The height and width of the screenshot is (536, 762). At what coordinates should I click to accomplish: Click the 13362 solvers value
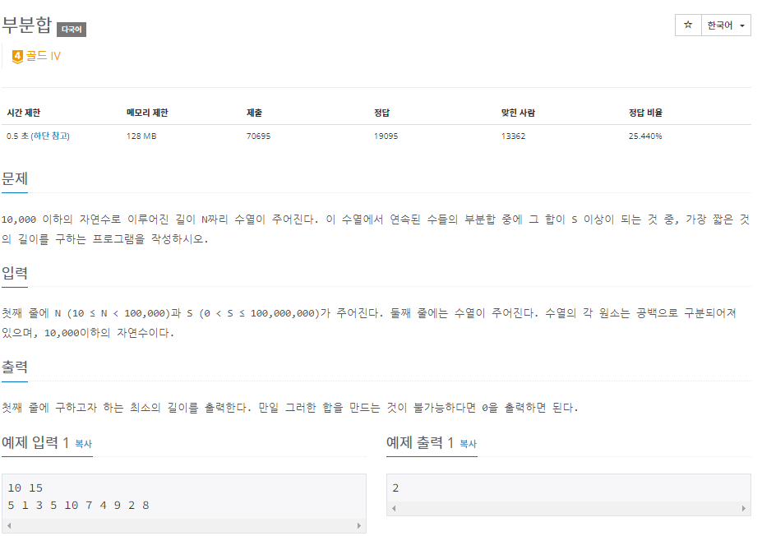pos(513,136)
